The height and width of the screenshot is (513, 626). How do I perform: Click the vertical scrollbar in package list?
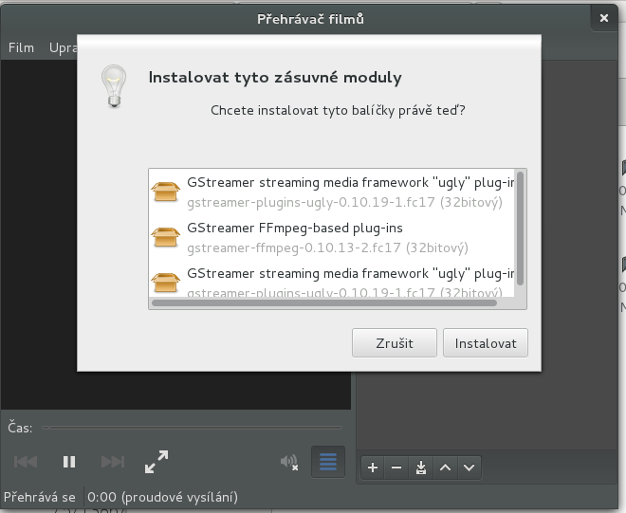point(520,229)
